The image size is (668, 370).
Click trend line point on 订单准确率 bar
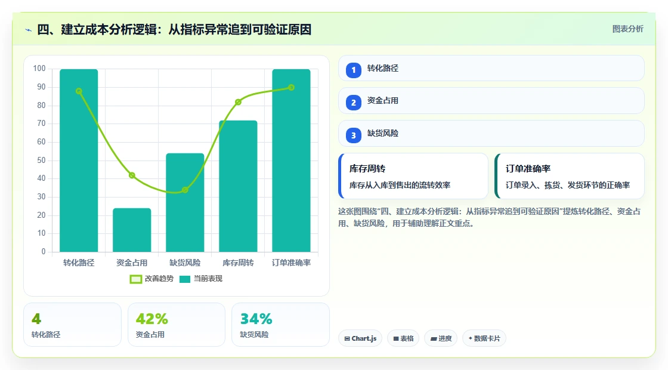[x=292, y=87]
